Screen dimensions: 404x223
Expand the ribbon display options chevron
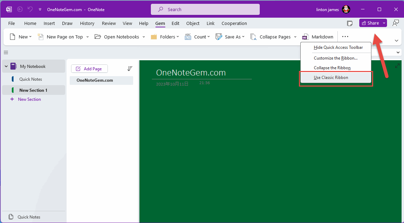click(396, 41)
